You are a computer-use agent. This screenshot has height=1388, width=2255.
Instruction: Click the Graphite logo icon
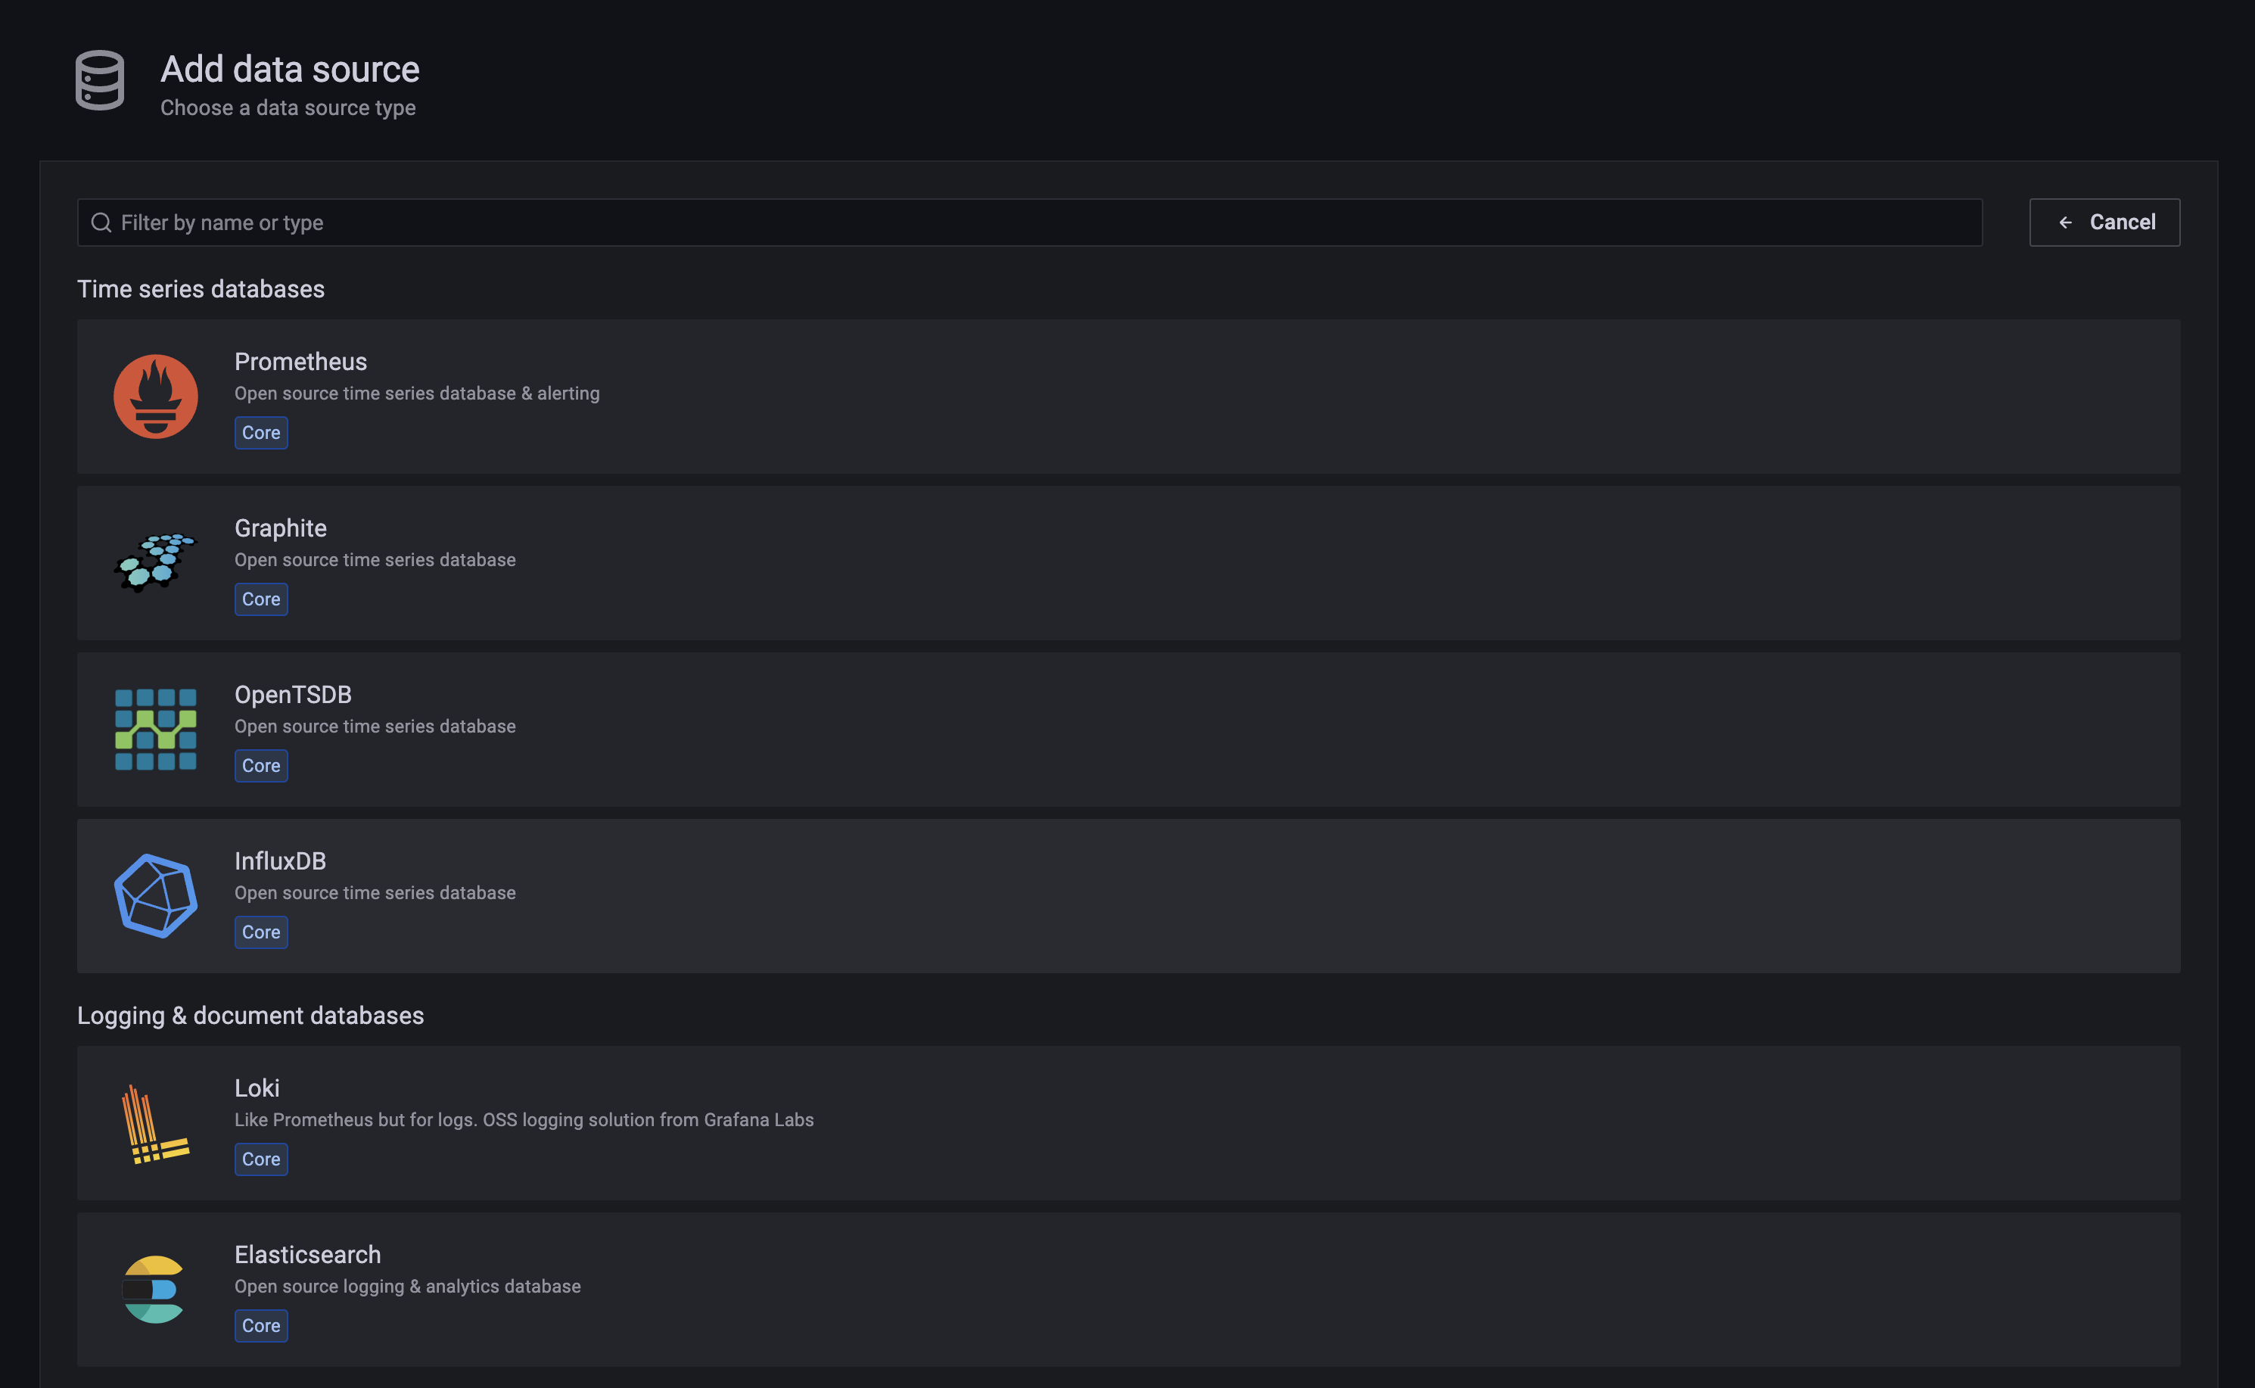click(155, 563)
